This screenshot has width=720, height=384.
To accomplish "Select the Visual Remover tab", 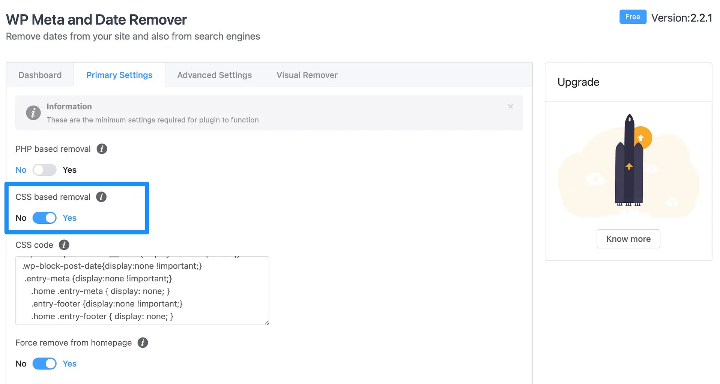I will click(307, 75).
